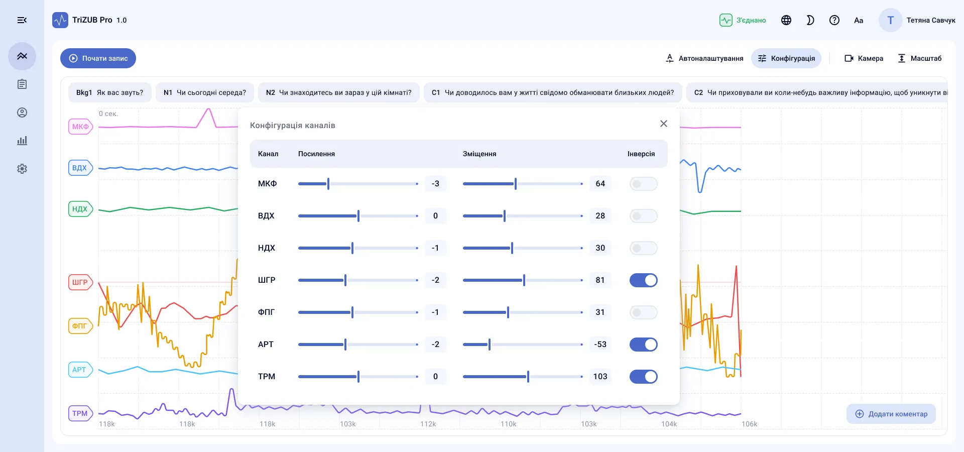Switch to dark mode moon icon
The image size is (964, 452).
coord(810,20)
